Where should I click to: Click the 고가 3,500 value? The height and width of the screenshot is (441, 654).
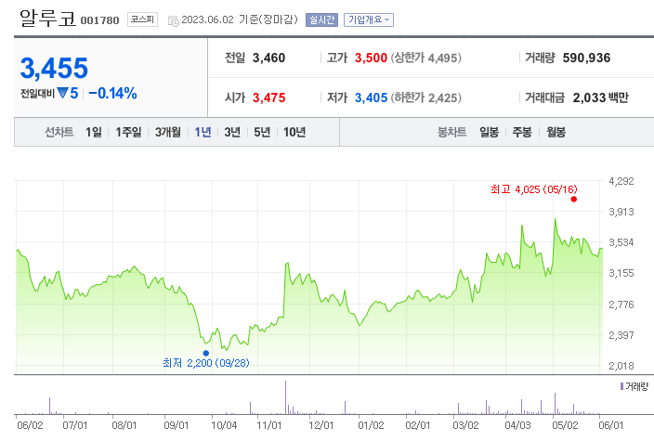coord(371,58)
